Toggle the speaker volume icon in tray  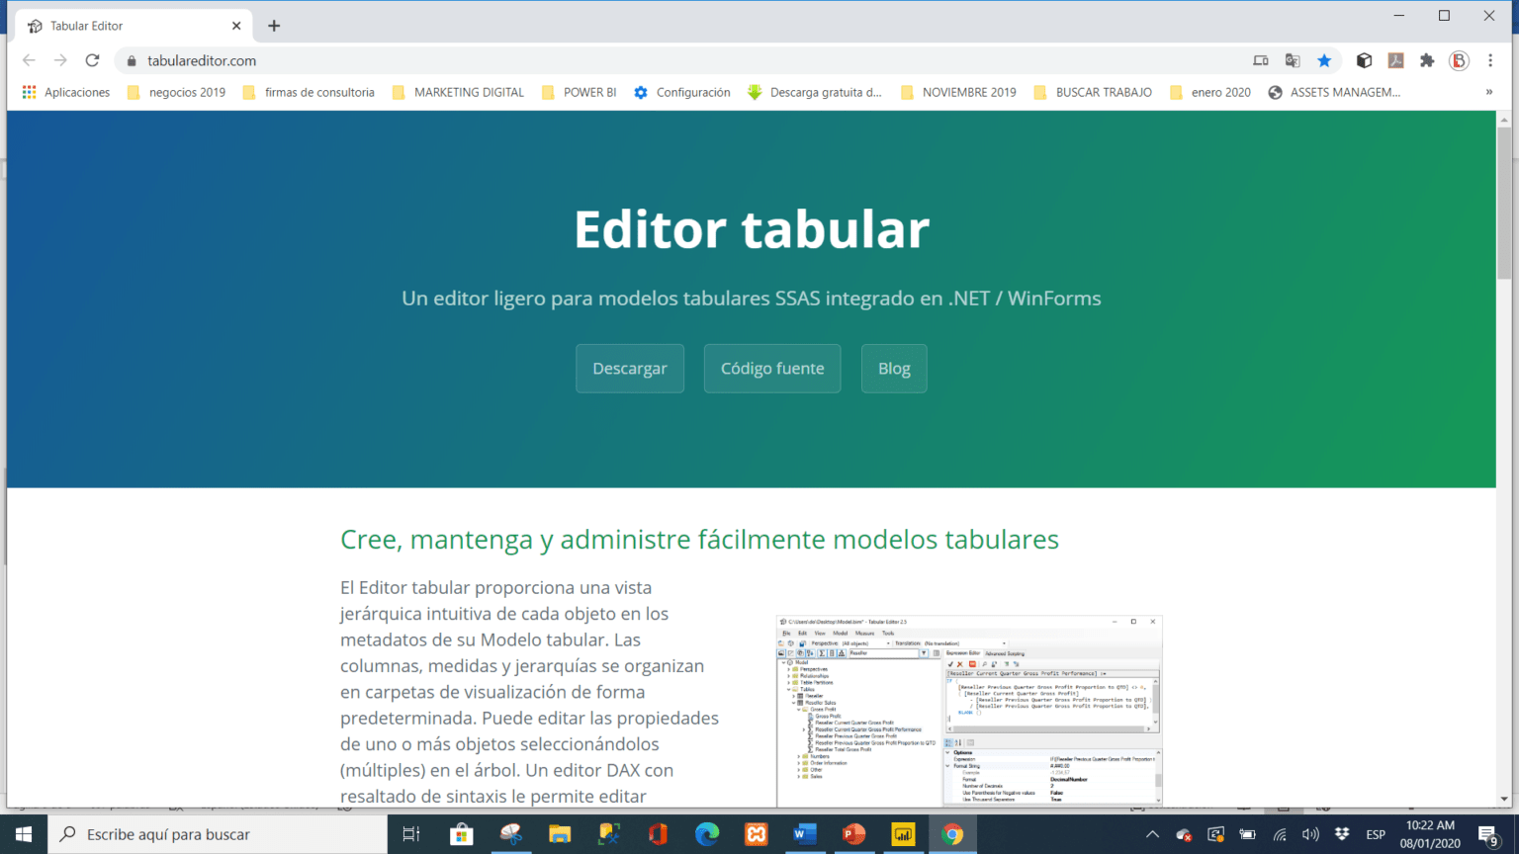point(1311,834)
